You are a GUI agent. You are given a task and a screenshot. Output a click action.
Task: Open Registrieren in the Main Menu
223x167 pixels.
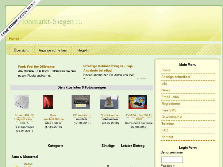tap(171, 104)
